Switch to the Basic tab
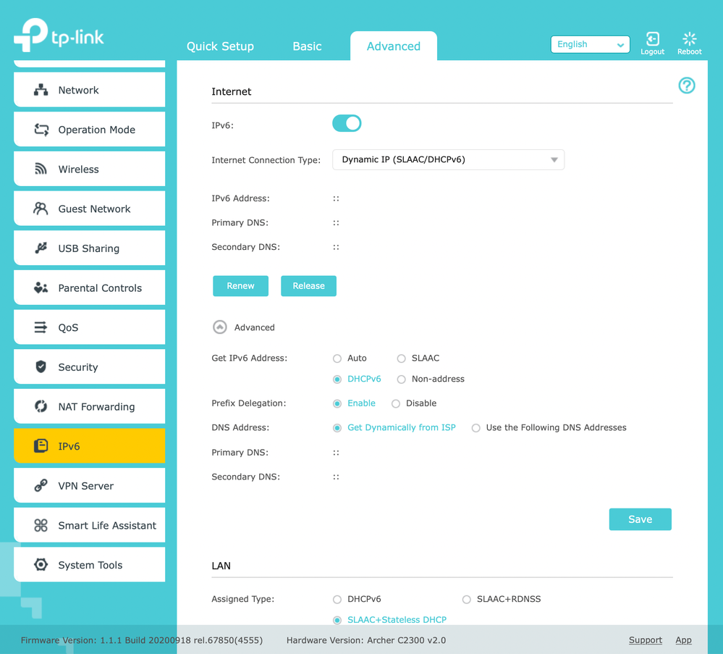Viewport: 723px width, 654px height. coord(307,46)
